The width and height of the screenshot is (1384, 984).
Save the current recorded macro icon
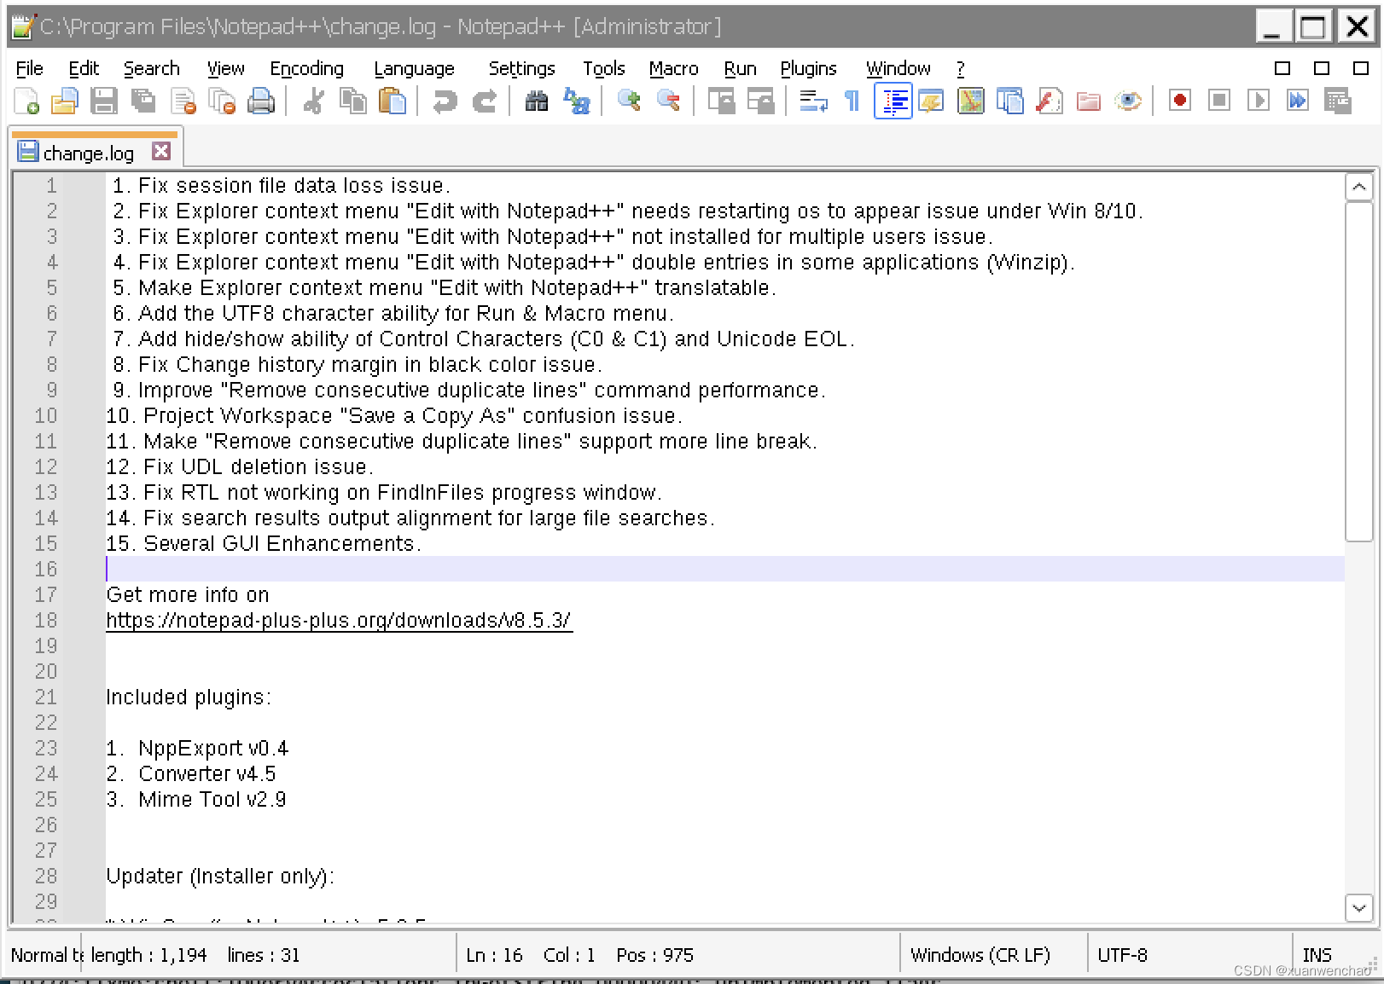click(1337, 101)
